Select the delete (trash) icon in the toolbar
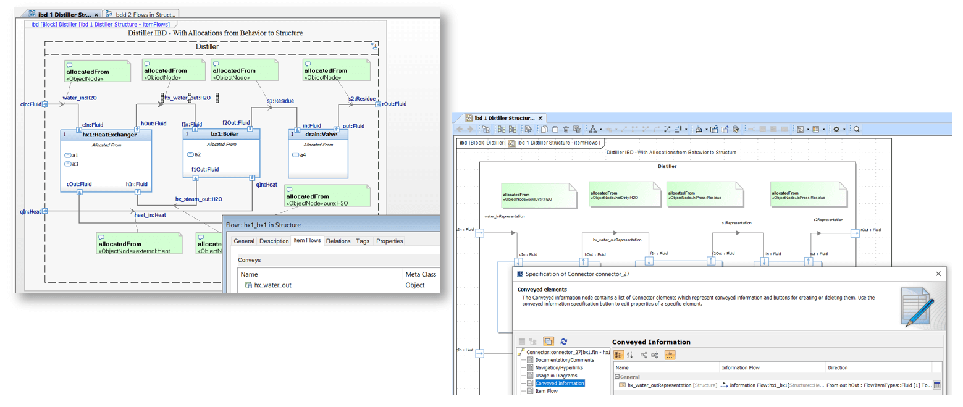963x407 pixels. [566, 129]
